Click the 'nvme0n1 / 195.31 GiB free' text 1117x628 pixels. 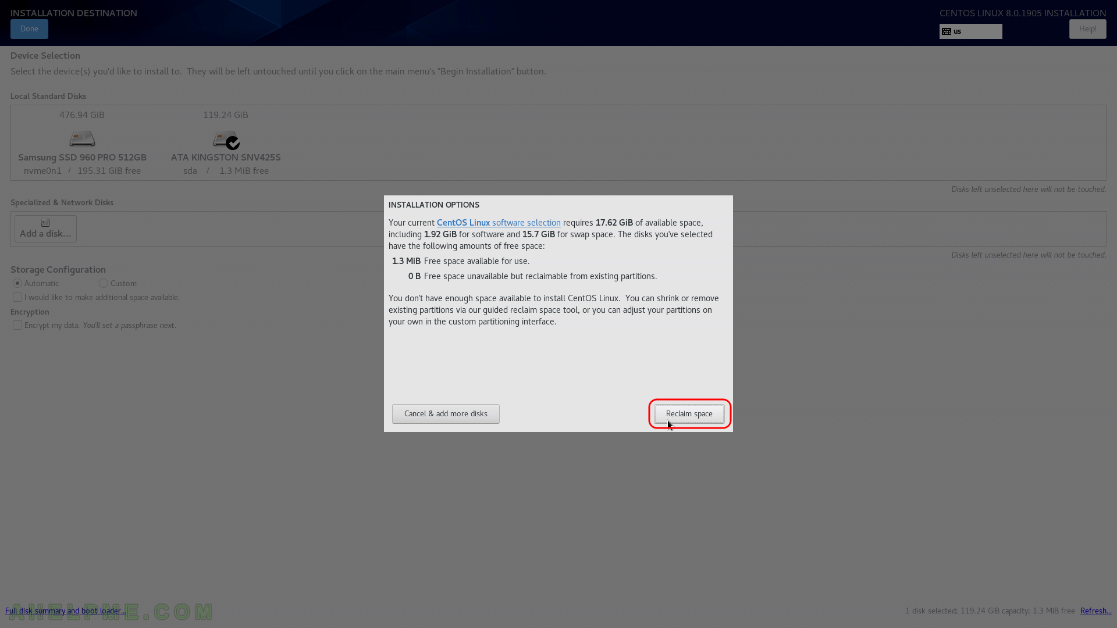(82, 170)
